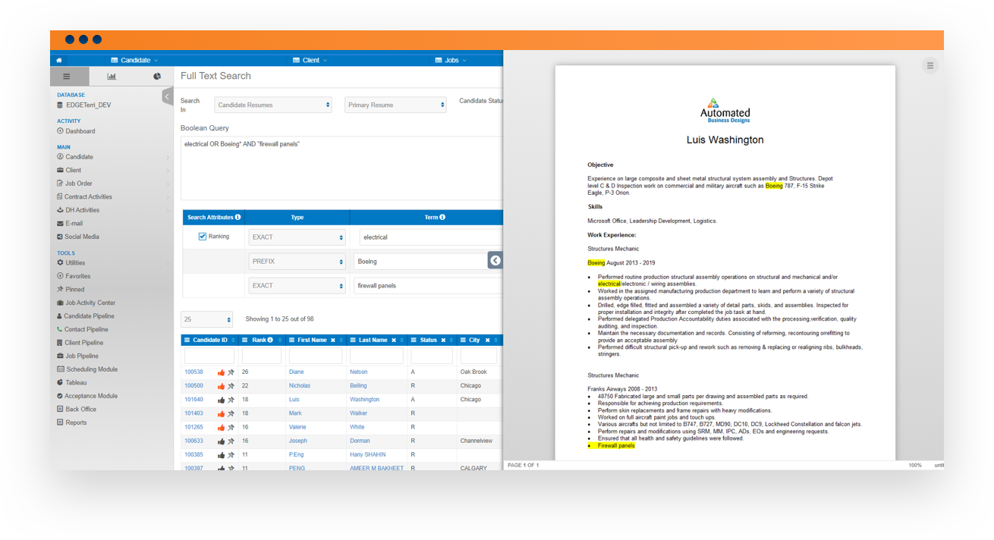Open the Client menu in the top bar
994x540 pixels.
[310, 60]
